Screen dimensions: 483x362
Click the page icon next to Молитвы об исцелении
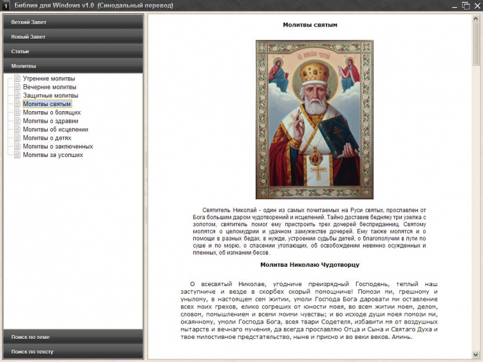pyautogui.click(x=17, y=129)
